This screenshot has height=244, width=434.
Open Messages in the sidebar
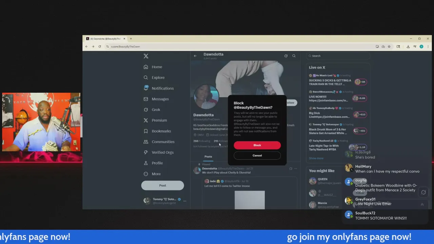[160, 99]
